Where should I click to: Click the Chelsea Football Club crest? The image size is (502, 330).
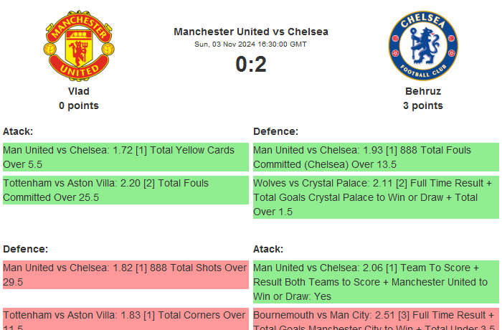coord(422,45)
